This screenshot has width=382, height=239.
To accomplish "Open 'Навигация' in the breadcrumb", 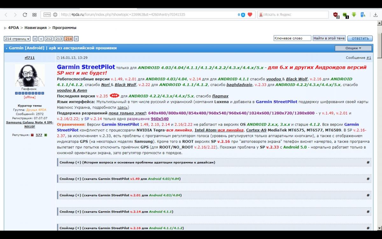I will (35, 28).
